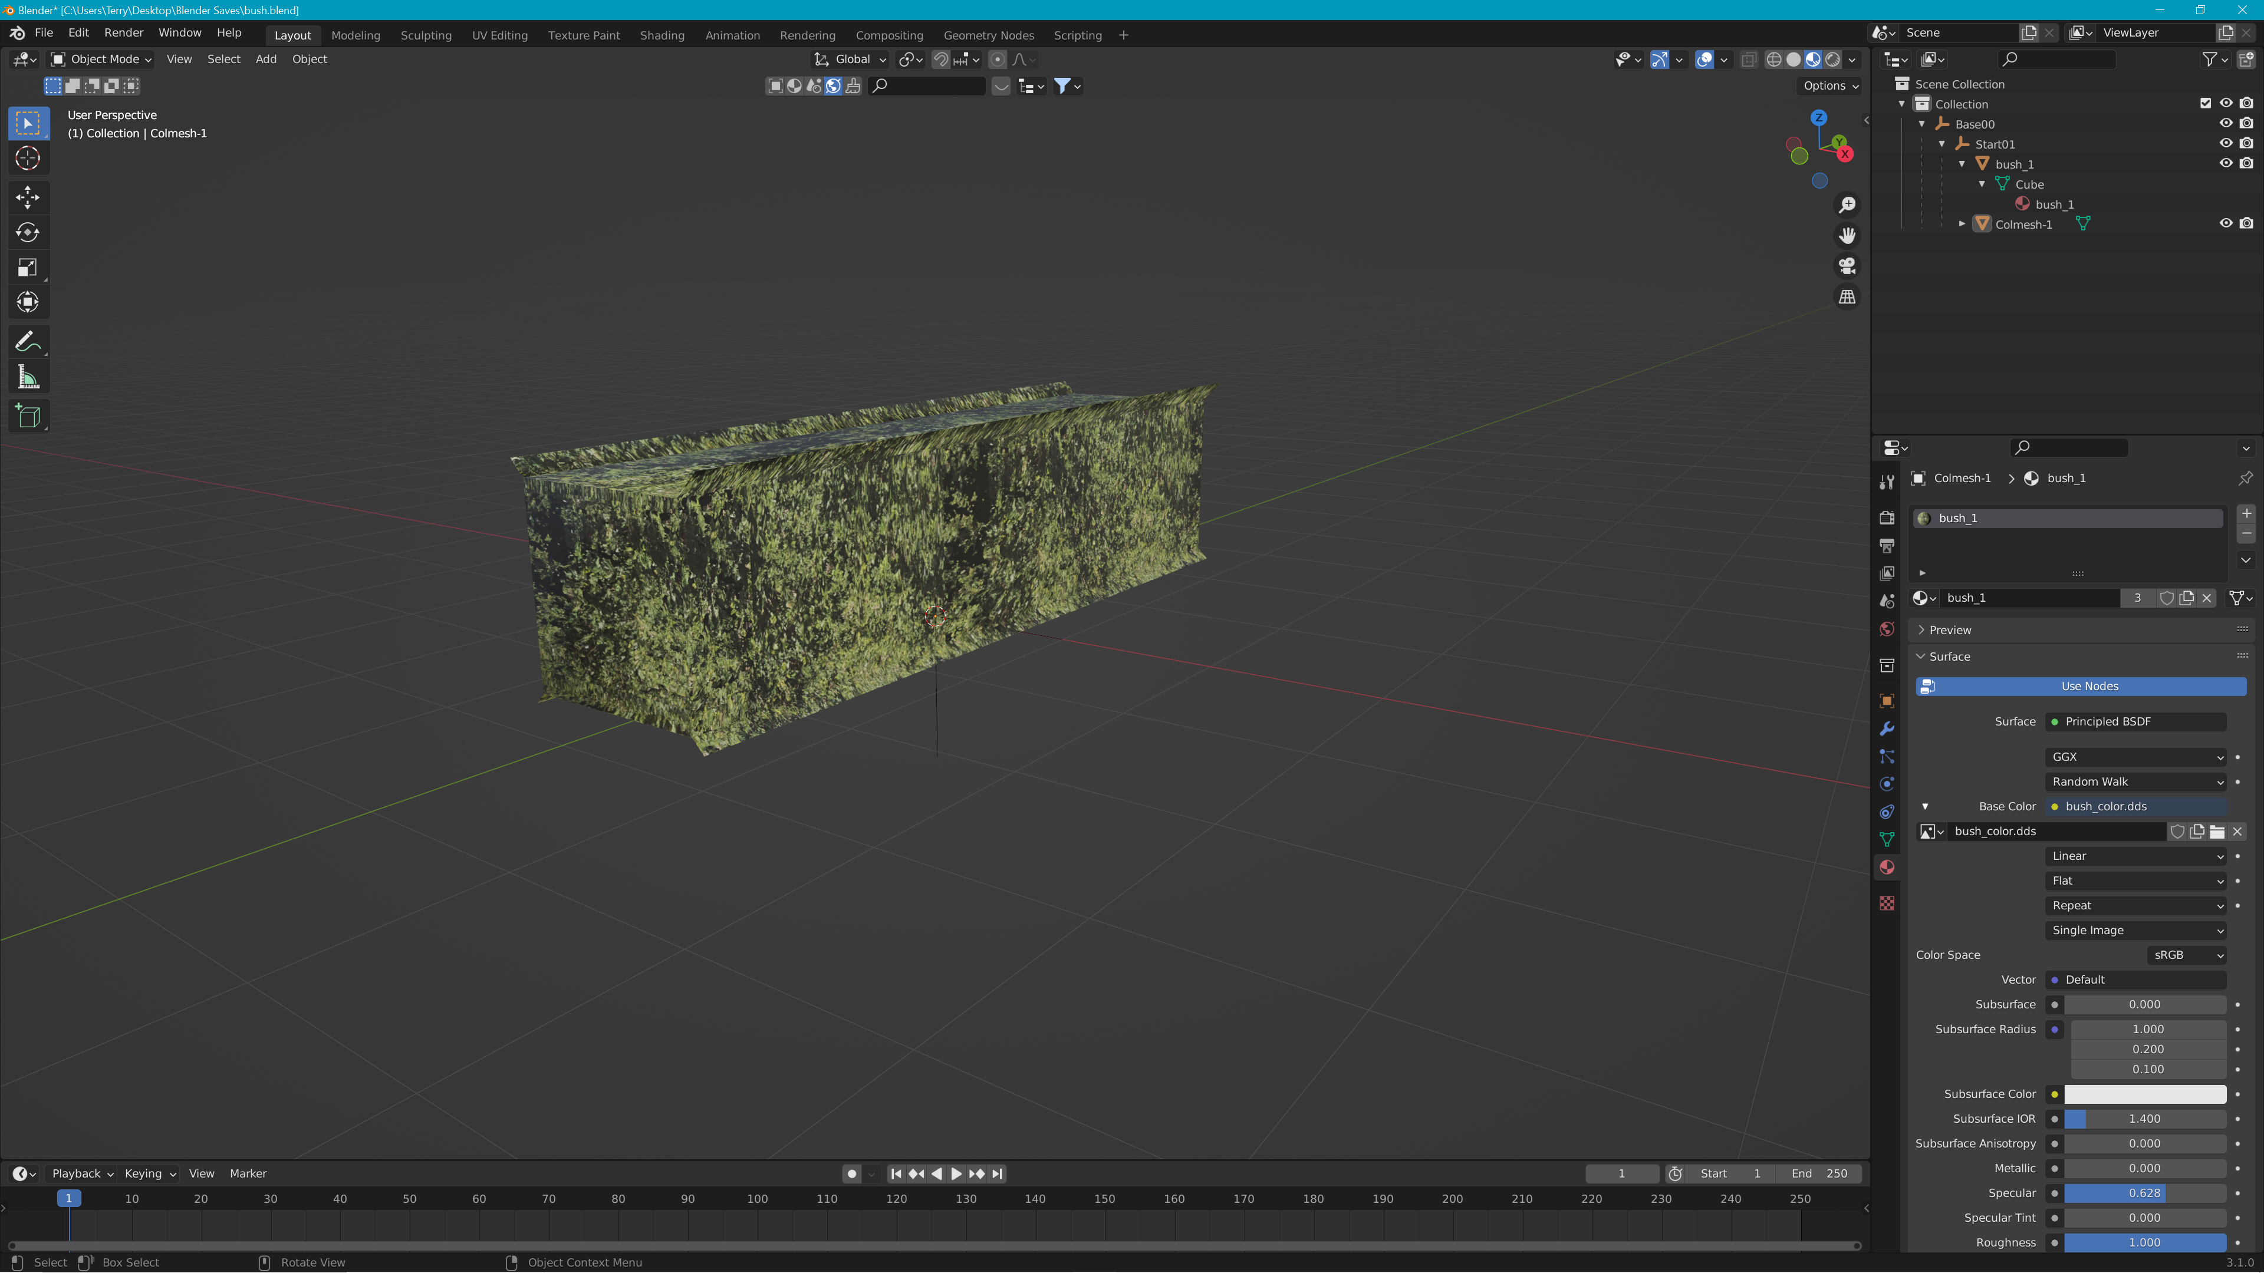The image size is (2264, 1273).
Task: Open the Tool properties tab
Action: (x=1886, y=482)
